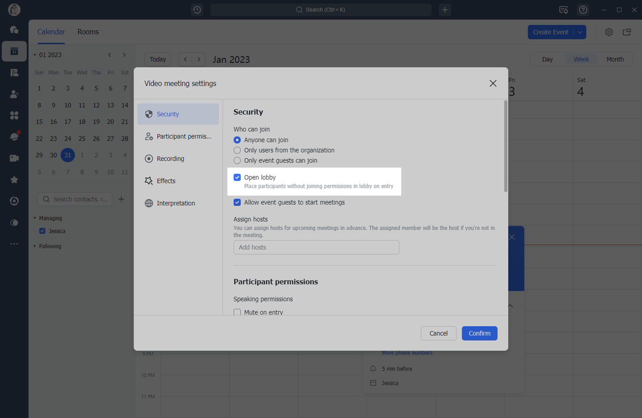The image size is (642, 418).
Task: Disable Allow event guests to start meetings
Action: (x=237, y=203)
